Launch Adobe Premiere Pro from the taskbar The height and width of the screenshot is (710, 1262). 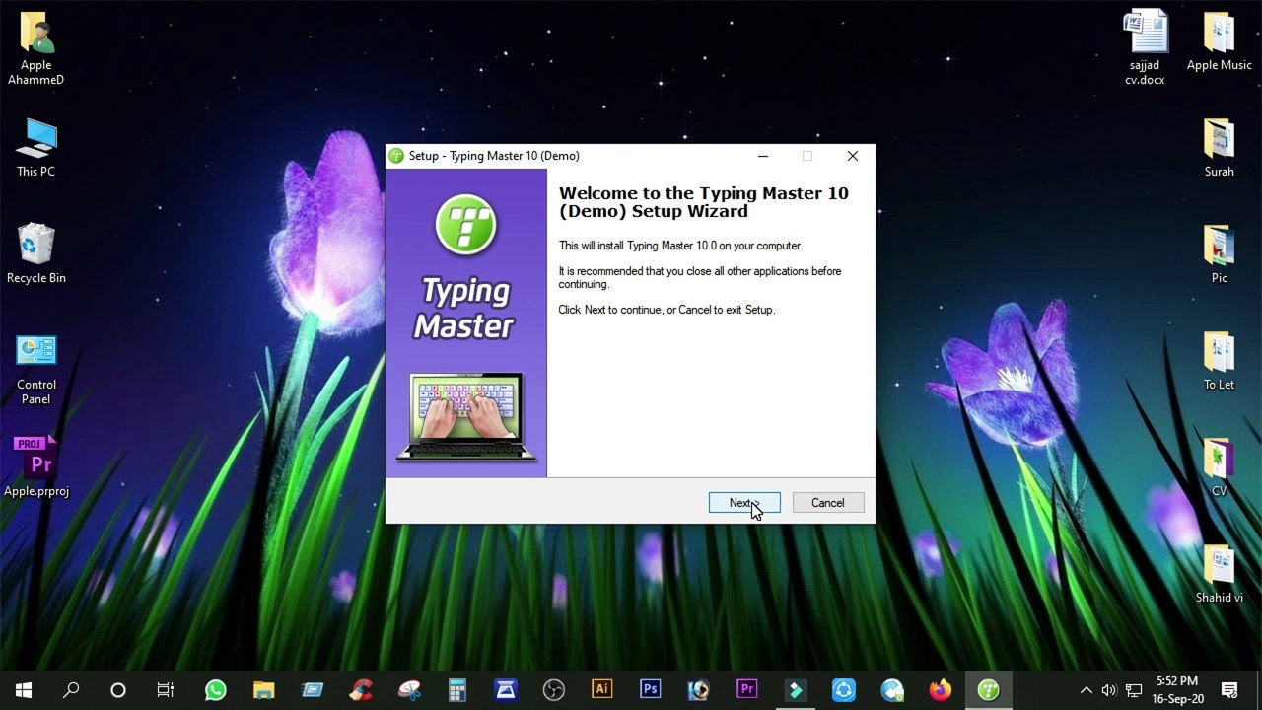click(746, 690)
